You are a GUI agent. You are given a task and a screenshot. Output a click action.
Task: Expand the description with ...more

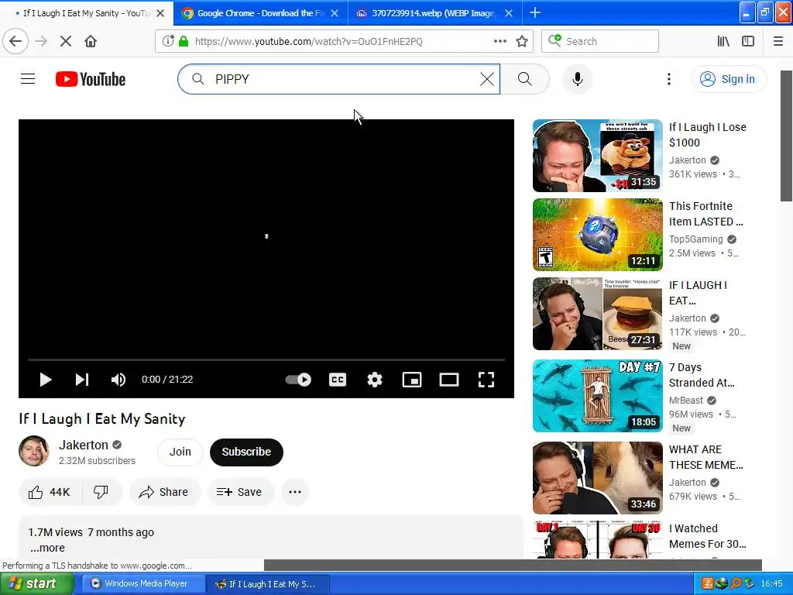(47, 548)
